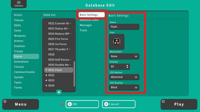Click the Menu button

pos(21,104)
